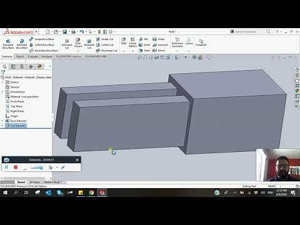Image resolution: width=300 pixels, height=225 pixels.
Task: Expand the History node in the tree
Action: click(x=2, y=82)
